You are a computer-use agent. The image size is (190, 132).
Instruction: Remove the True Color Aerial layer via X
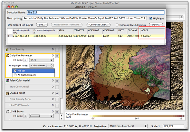pos(53,87)
